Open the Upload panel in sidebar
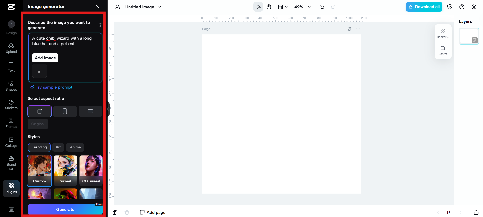This screenshot has width=483, height=217. (11, 48)
